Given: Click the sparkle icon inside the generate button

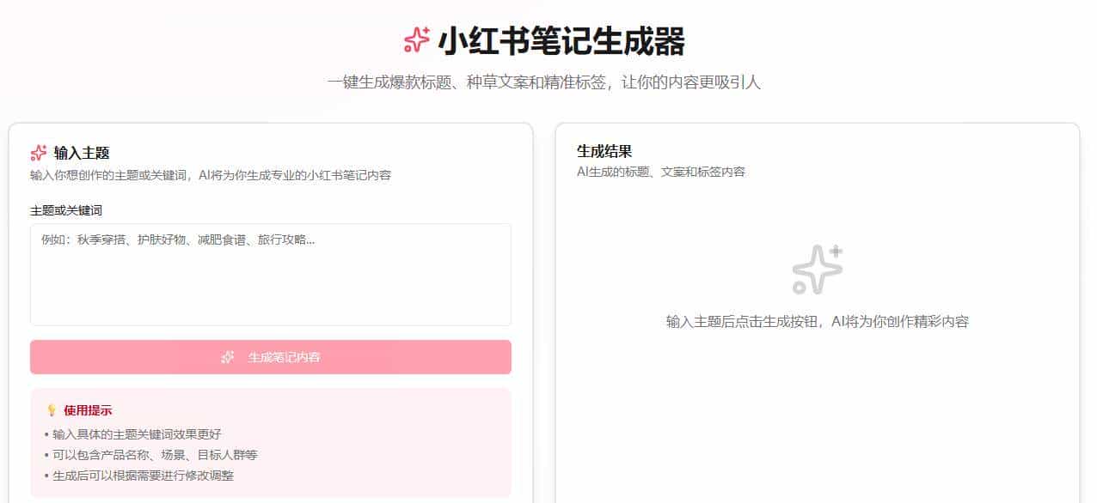Looking at the screenshot, I should (x=227, y=357).
